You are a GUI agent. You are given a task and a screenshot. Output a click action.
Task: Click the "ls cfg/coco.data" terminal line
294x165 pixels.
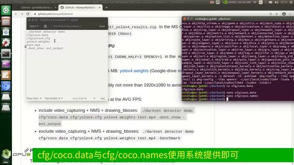240,86
